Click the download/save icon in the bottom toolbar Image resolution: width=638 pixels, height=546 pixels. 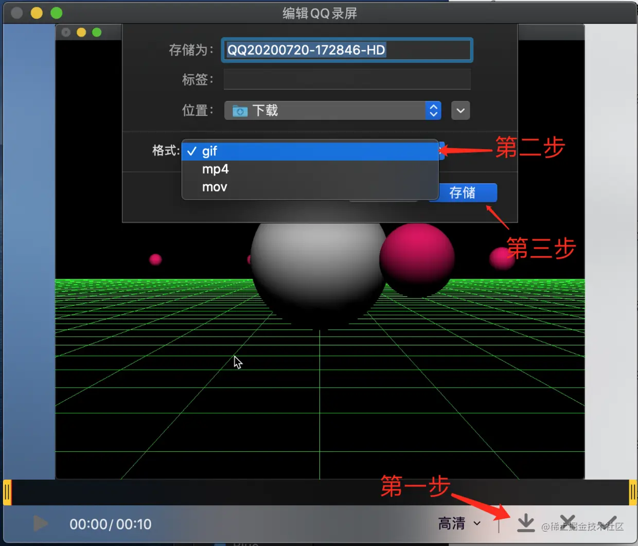[x=525, y=523]
